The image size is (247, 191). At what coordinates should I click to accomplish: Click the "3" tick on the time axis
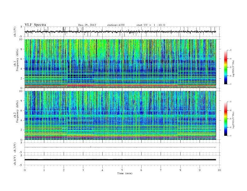[x=83, y=170]
